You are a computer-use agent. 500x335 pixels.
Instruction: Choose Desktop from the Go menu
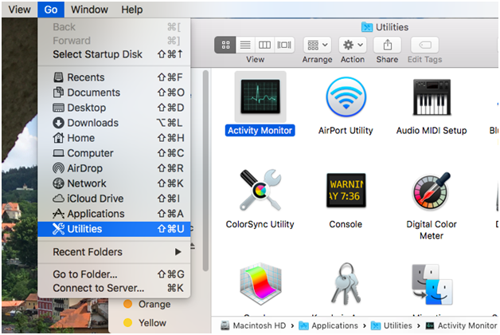(x=114, y=108)
